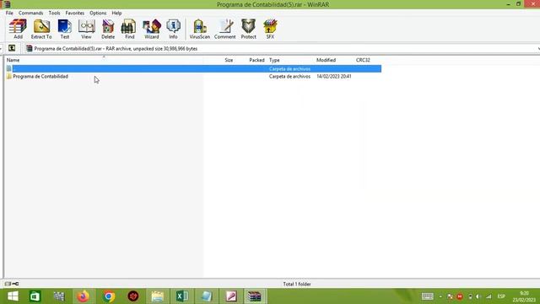This screenshot has height=304, width=540.
Task: Click the archive path address field
Action: [281, 49]
